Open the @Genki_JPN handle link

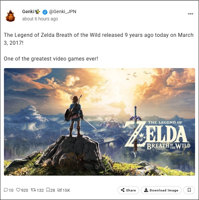click(x=62, y=12)
